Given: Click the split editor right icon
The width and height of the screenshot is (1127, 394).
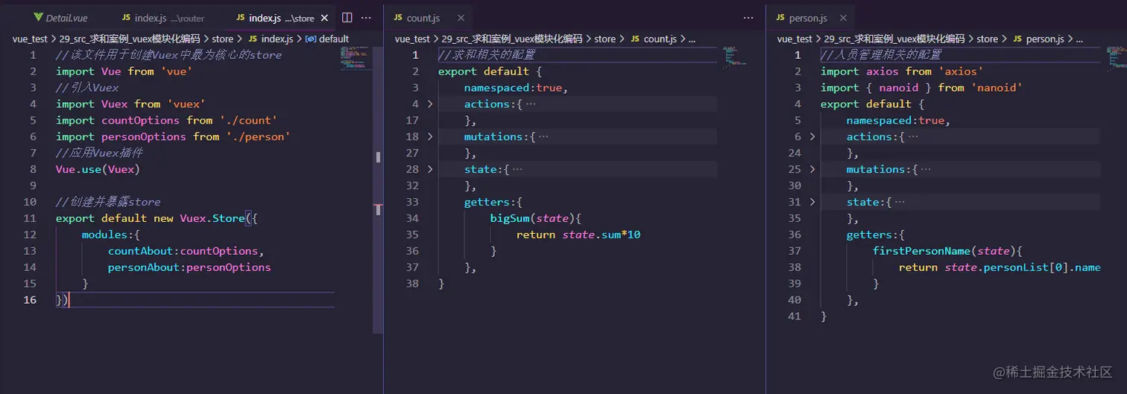Looking at the screenshot, I should tap(347, 17).
